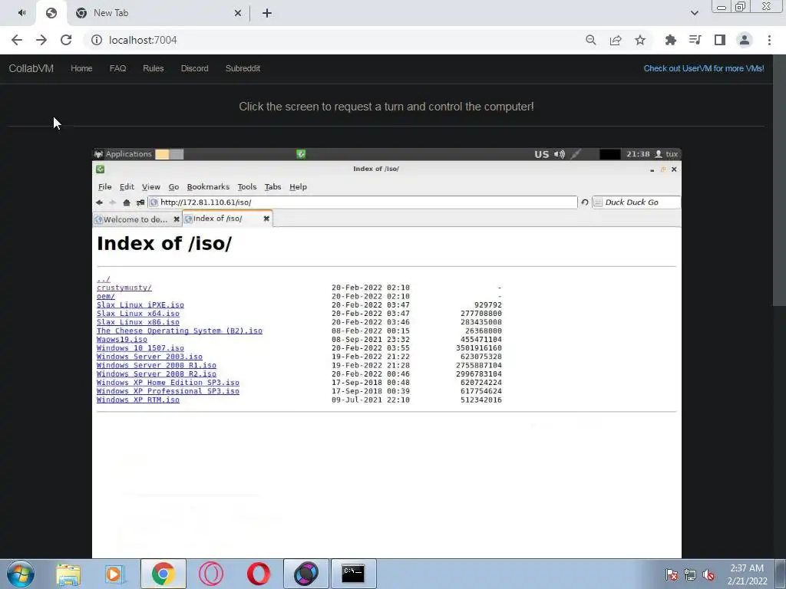Close the 'Welcome to de...' tab

[x=177, y=219]
